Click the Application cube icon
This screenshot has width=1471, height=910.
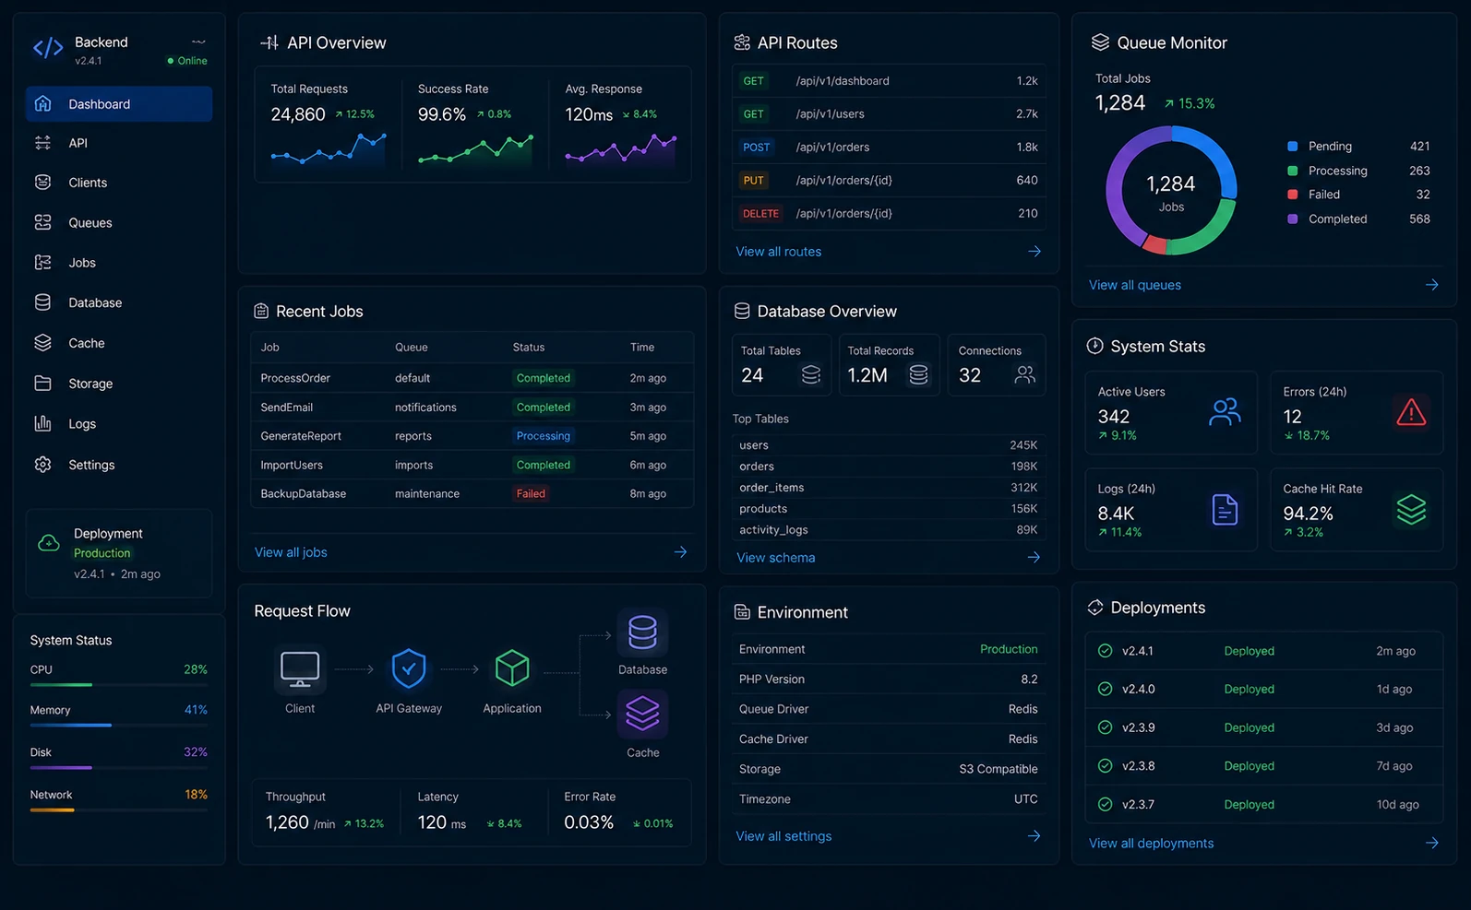pos(512,668)
